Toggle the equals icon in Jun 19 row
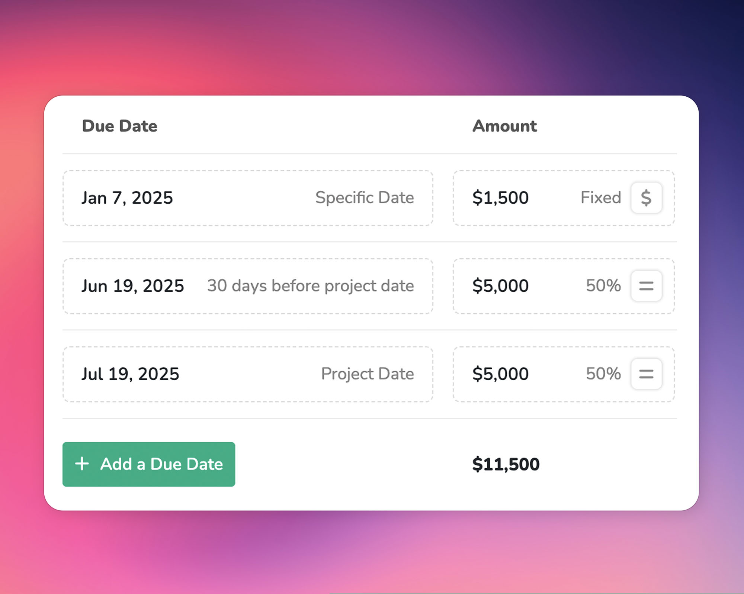The image size is (744, 594). 646,285
